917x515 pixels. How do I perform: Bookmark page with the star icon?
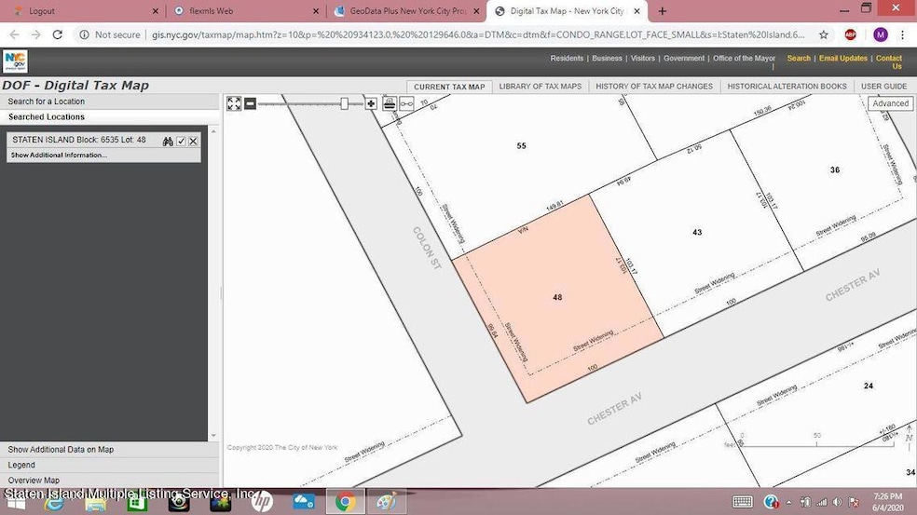click(824, 34)
